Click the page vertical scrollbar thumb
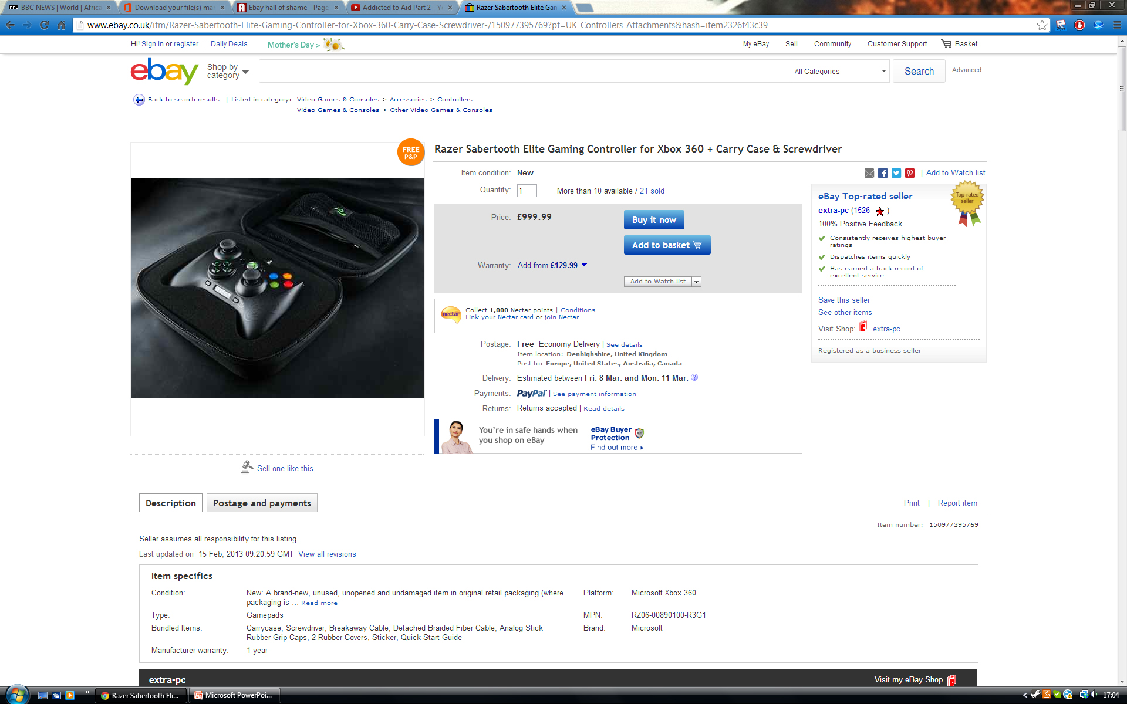This screenshot has height=704, width=1127. (1122, 88)
